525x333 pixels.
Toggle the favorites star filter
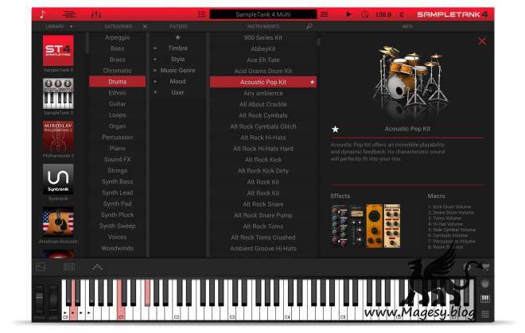pos(178,37)
